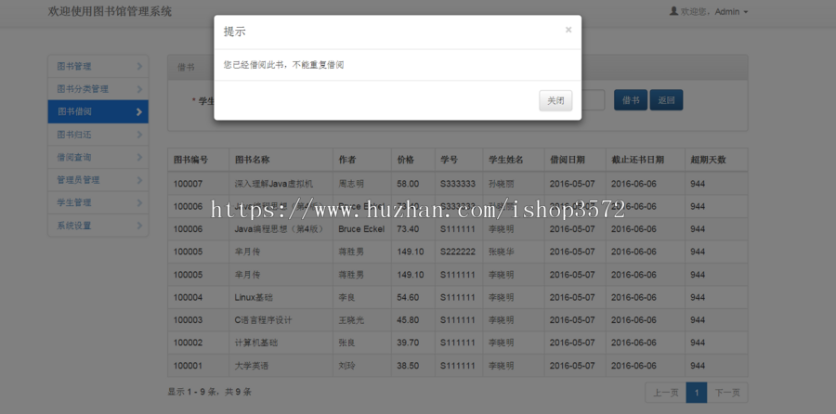Click the 返回 button
This screenshot has height=414, width=836.
pos(666,100)
